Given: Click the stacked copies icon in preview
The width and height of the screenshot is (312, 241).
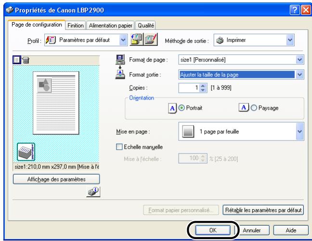Looking at the screenshot, I should pos(26,152).
